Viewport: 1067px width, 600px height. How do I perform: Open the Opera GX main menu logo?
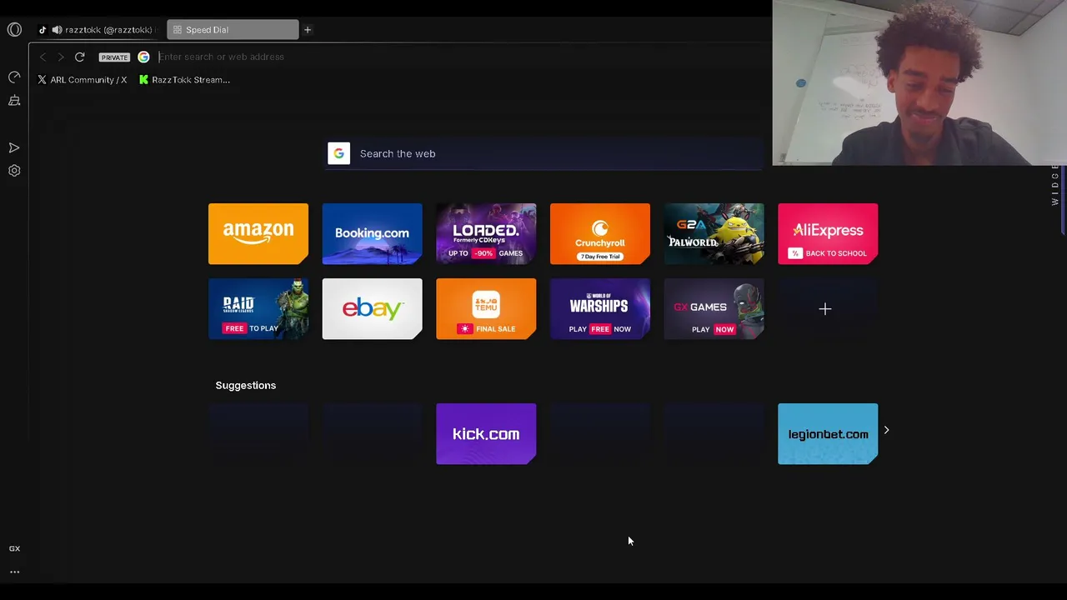pyautogui.click(x=14, y=30)
